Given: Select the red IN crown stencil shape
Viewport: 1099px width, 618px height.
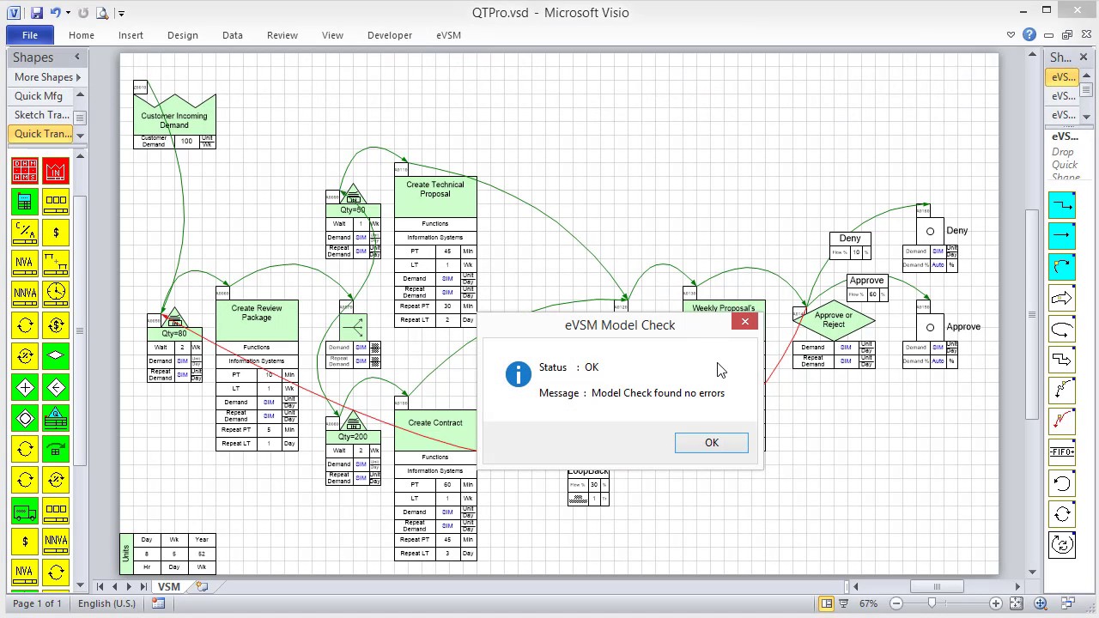Looking at the screenshot, I should coord(56,171).
